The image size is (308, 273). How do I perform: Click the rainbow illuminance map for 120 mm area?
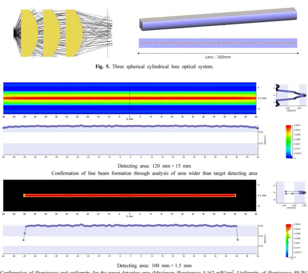pyautogui.click(x=130, y=98)
